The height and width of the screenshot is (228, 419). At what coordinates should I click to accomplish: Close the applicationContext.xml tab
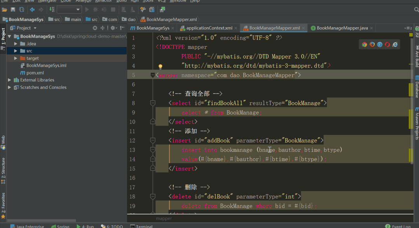[x=236, y=28]
